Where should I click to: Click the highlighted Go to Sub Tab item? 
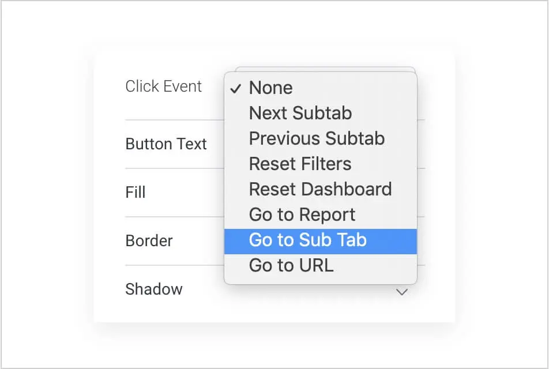coord(308,240)
